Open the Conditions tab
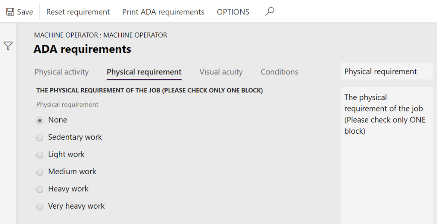437x224 pixels. 279,72
